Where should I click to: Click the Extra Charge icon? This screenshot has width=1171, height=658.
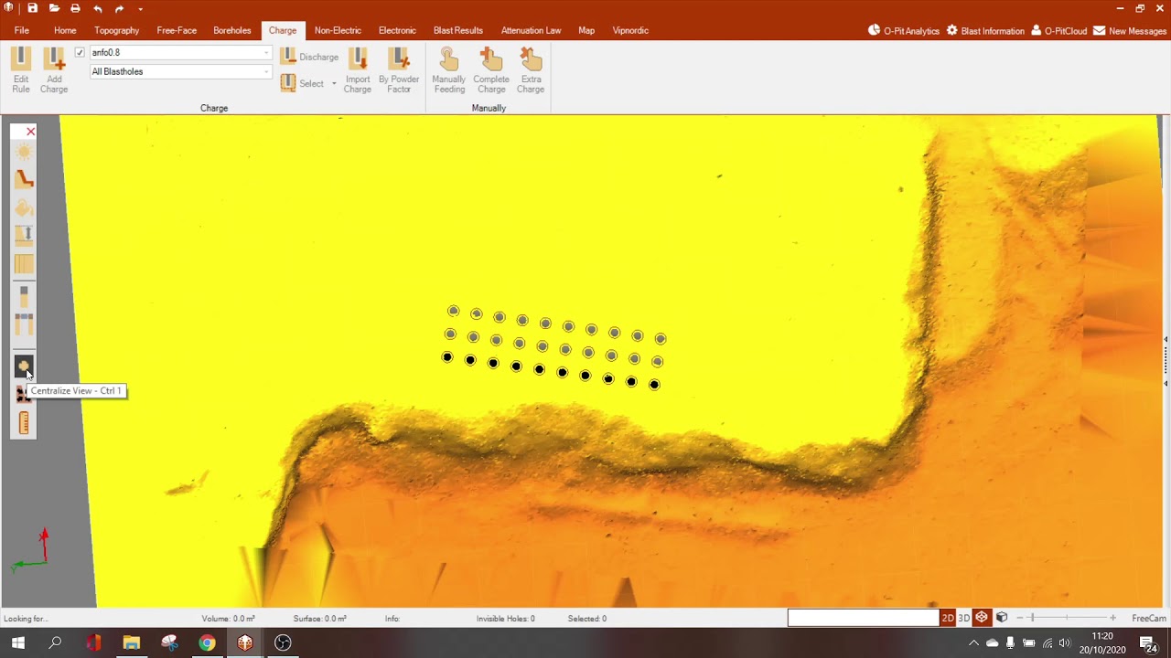(x=531, y=70)
